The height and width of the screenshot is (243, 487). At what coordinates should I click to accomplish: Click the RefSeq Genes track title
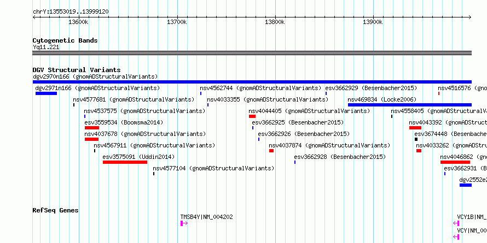[x=56, y=210]
